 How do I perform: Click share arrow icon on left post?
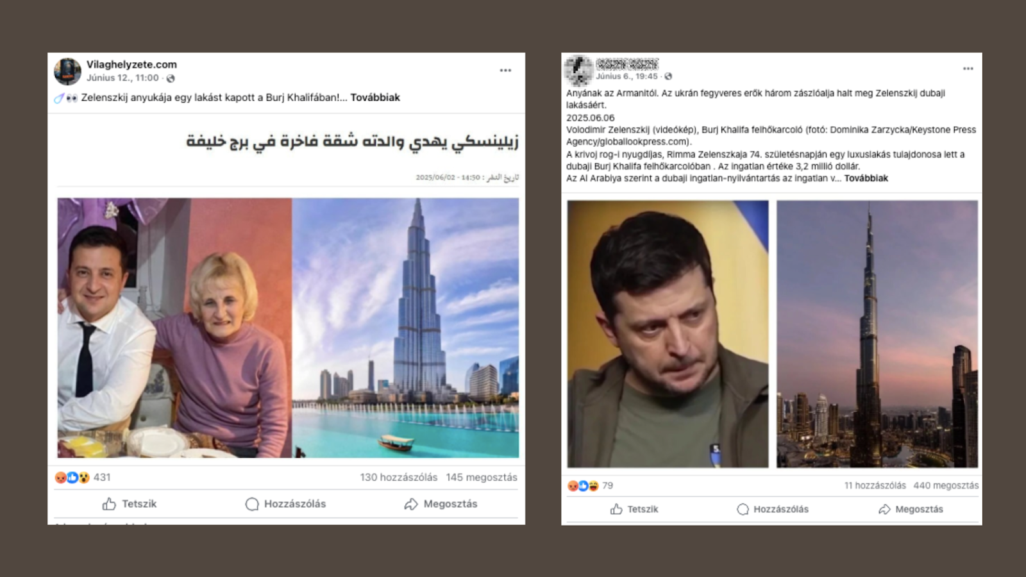pos(411,504)
